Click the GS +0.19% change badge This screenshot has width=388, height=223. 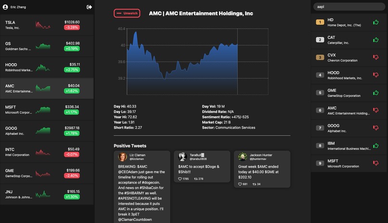coord(72,49)
